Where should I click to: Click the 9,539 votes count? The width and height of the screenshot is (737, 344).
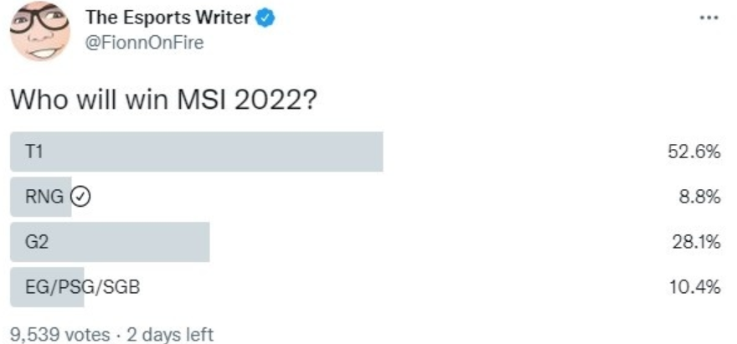[x=59, y=335]
